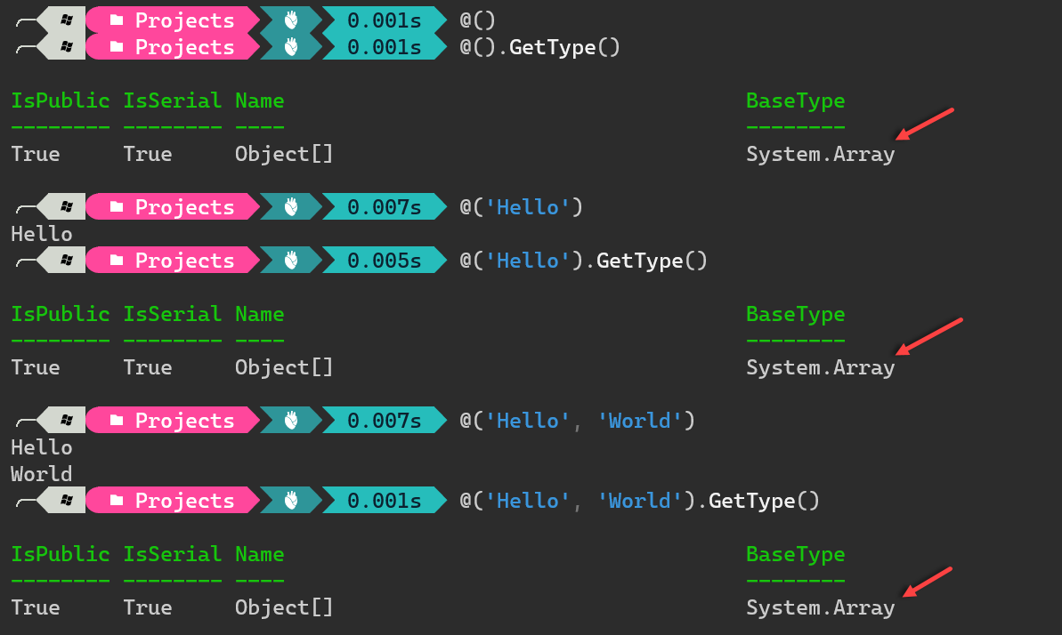Click the Projects label on the @('Hello').GetType() prompt
The image size is (1062, 635).
[184, 261]
